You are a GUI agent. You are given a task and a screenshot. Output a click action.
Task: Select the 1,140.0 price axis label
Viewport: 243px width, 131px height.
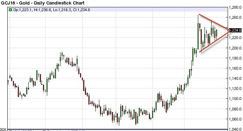coord(235,78)
